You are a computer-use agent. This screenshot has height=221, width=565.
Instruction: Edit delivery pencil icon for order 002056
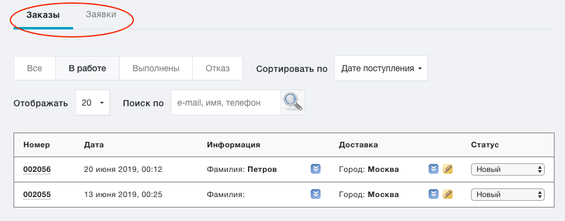pos(448,169)
